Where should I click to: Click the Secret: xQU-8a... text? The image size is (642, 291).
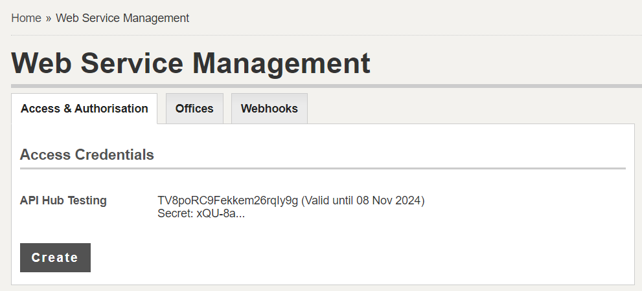pyautogui.click(x=201, y=213)
